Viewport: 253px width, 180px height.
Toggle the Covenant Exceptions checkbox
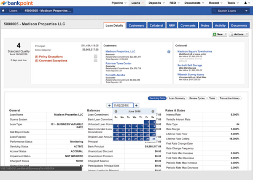(96, 60)
